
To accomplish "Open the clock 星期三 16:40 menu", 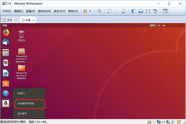I will (x=157, y=25).
